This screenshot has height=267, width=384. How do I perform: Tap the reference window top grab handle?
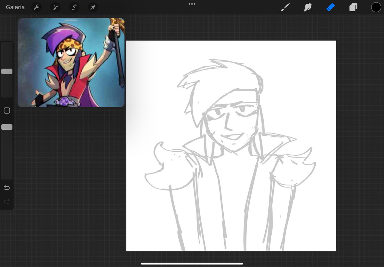click(71, 20)
